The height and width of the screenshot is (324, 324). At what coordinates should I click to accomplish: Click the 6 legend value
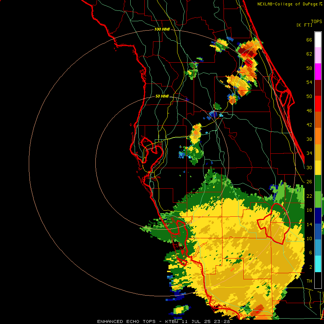click(311, 252)
